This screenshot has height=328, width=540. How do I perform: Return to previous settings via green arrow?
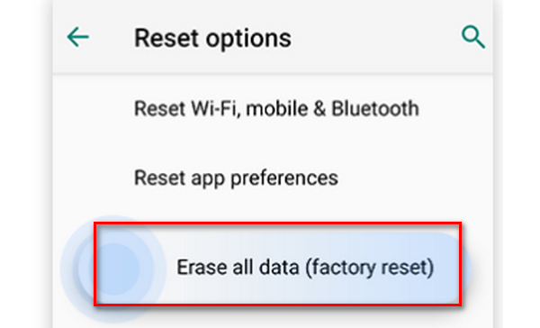pos(77,37)
